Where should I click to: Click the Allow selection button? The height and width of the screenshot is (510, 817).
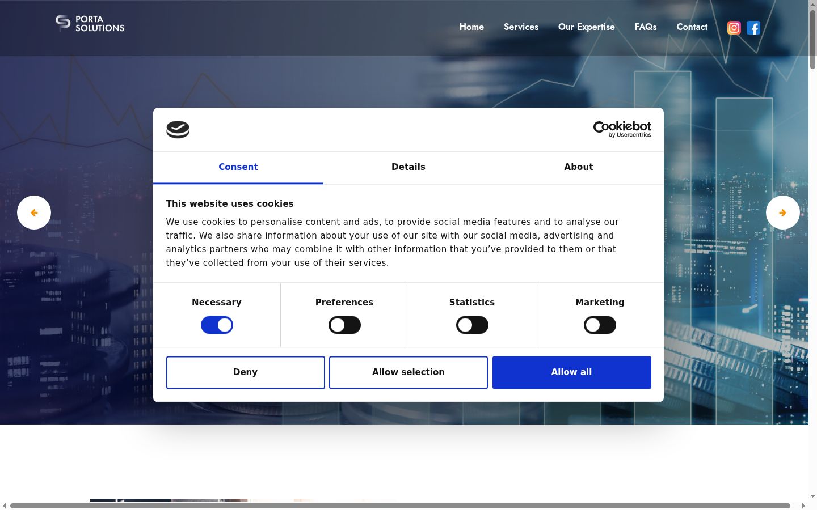408,372
